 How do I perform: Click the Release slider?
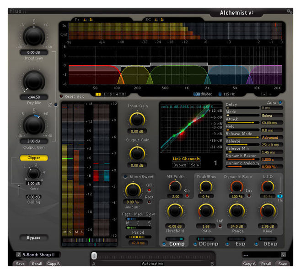[242, 144]
